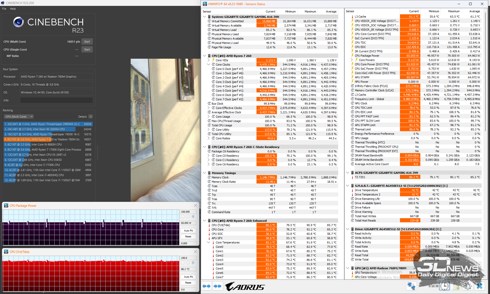Viewport: 490px width, 294px height.
Task: Collapse the Core Clocks tree node
Action: 209,65
